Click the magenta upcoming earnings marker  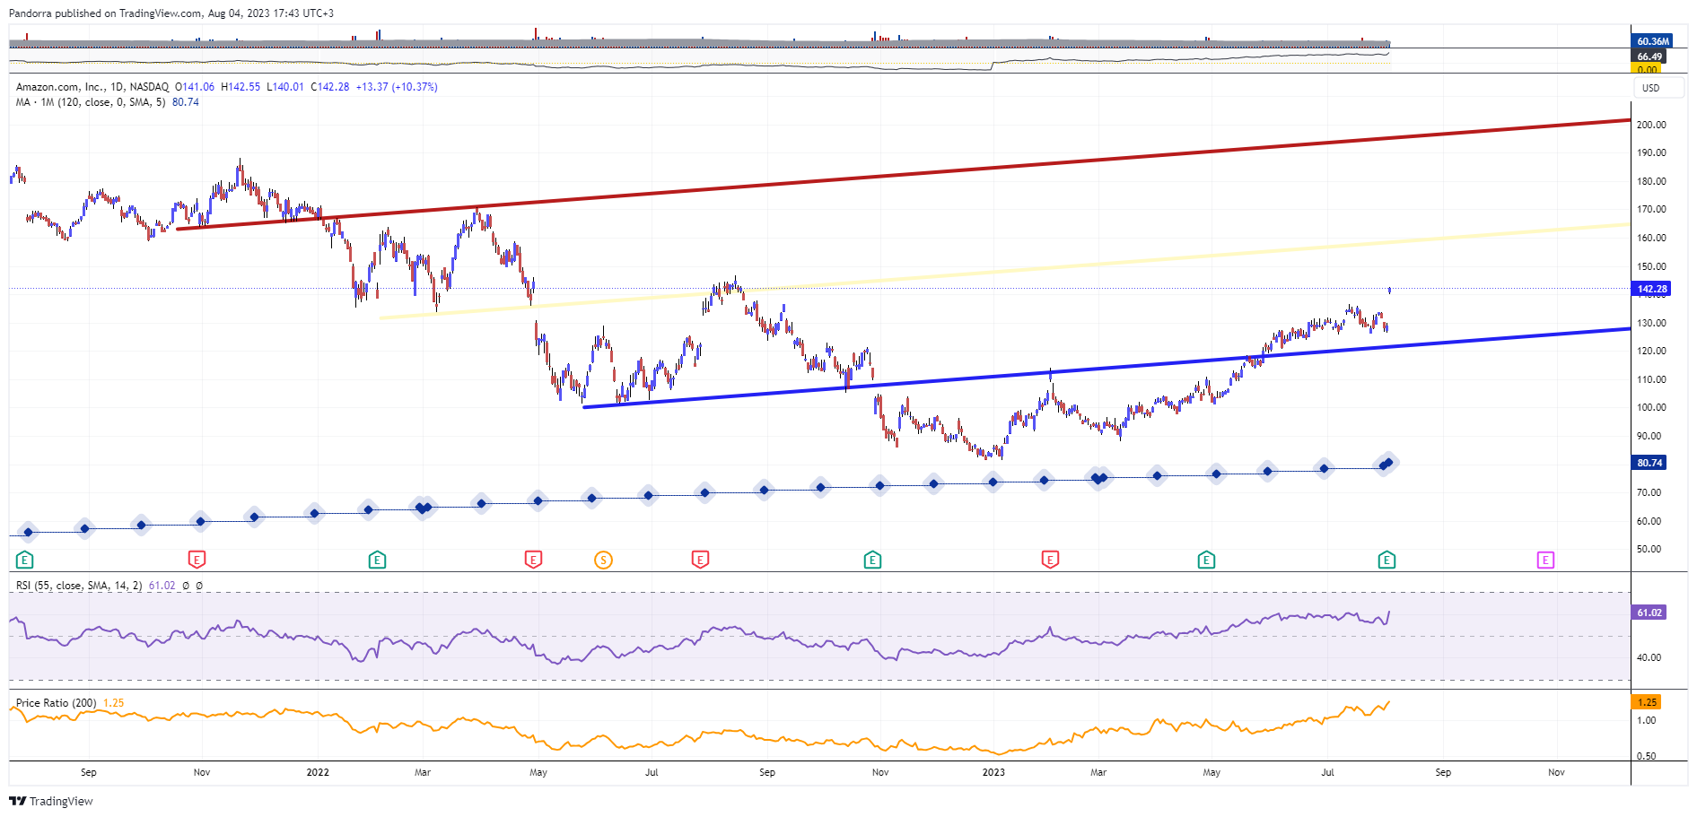click(1545, 561)
